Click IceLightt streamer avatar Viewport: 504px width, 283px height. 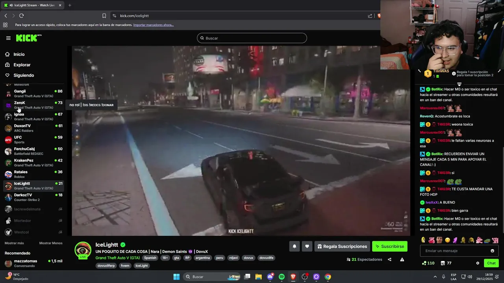tap(83, 250)
